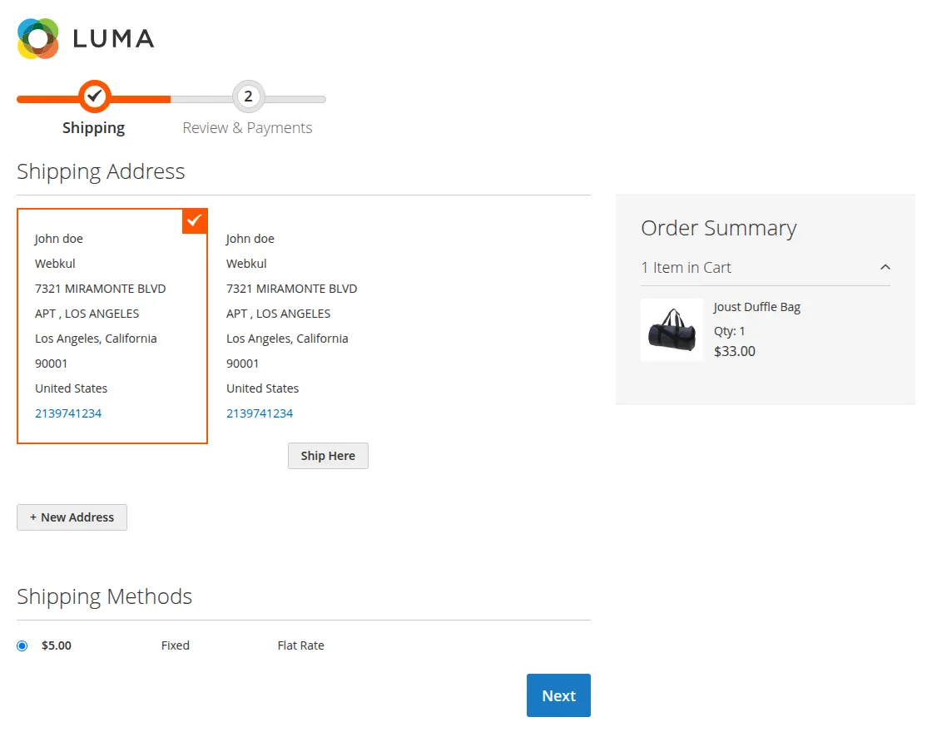This screenshot has height=732, width=932.
Task: Click the Order Summary heading
Action: 719,228
